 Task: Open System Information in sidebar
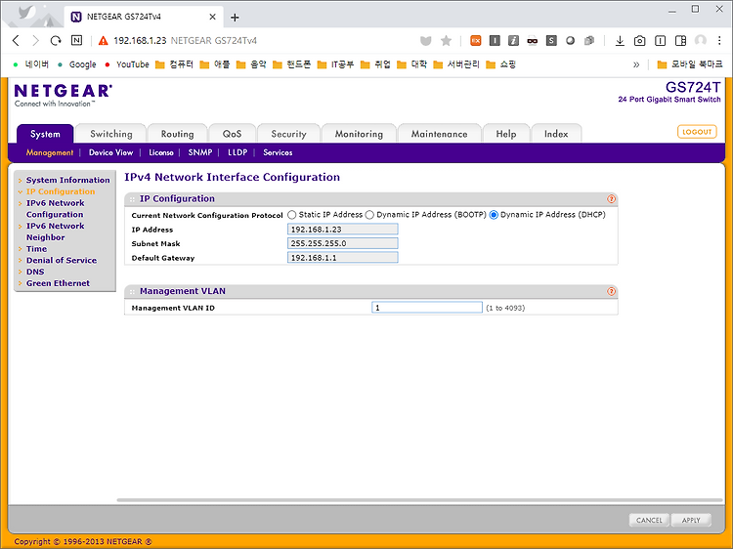click(67, 180)
